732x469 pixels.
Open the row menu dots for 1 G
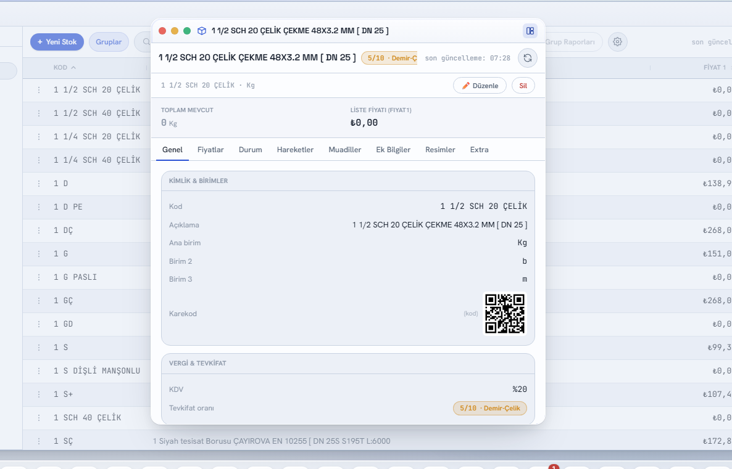39,254
